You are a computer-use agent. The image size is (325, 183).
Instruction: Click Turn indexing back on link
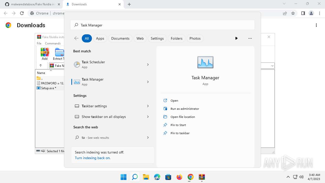[93, 158]
